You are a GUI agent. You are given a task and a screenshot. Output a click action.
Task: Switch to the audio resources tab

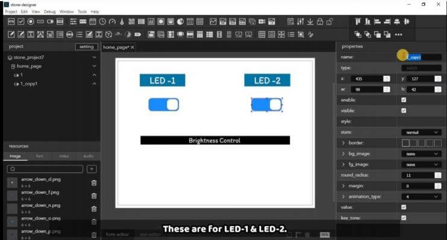tap(89, 156)
